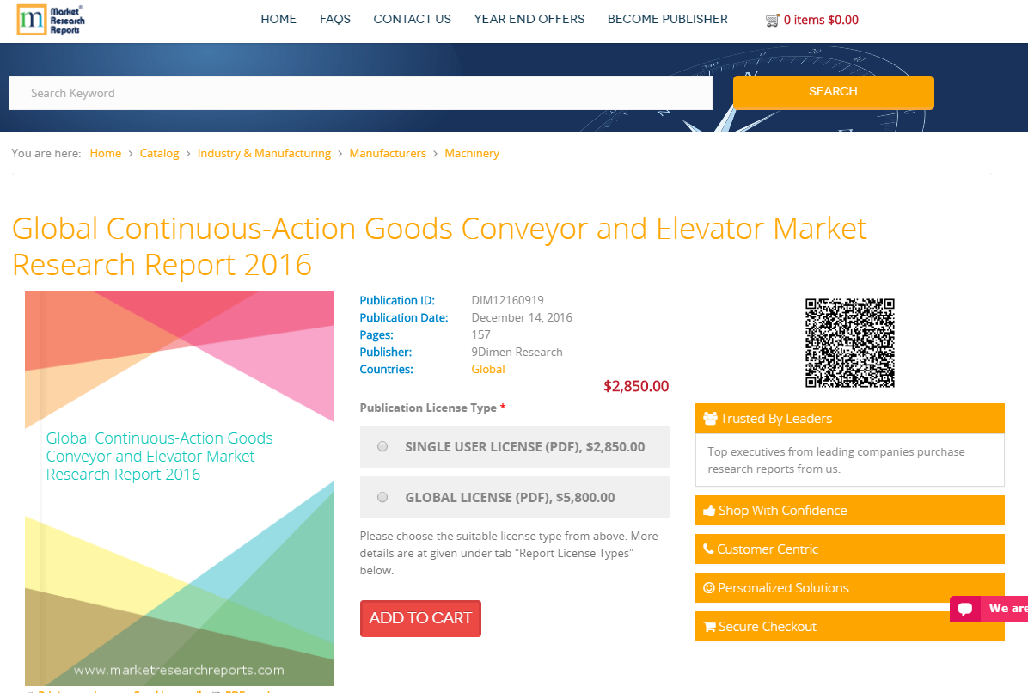Focus the Search Keyword input field
This screenshot has width=1028, height=693.
click(360, 93)
